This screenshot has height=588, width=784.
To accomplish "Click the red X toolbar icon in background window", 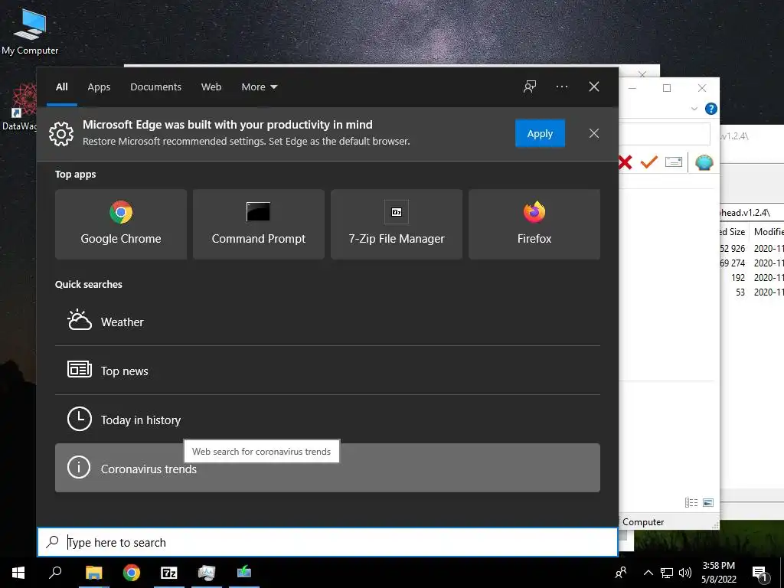I will [625, 162].
